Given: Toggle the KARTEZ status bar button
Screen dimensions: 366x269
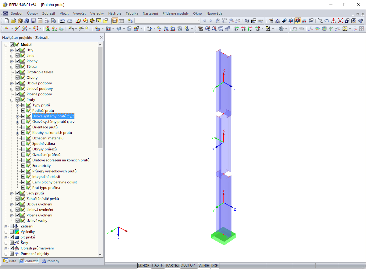Looking at the screenshot, I should [173, 266].
